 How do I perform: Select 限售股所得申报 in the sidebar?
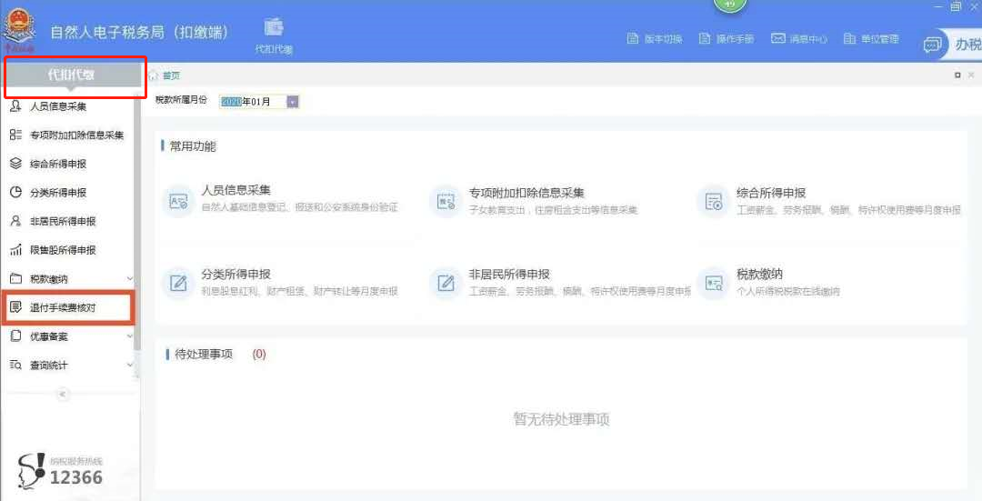coord(63,250)
